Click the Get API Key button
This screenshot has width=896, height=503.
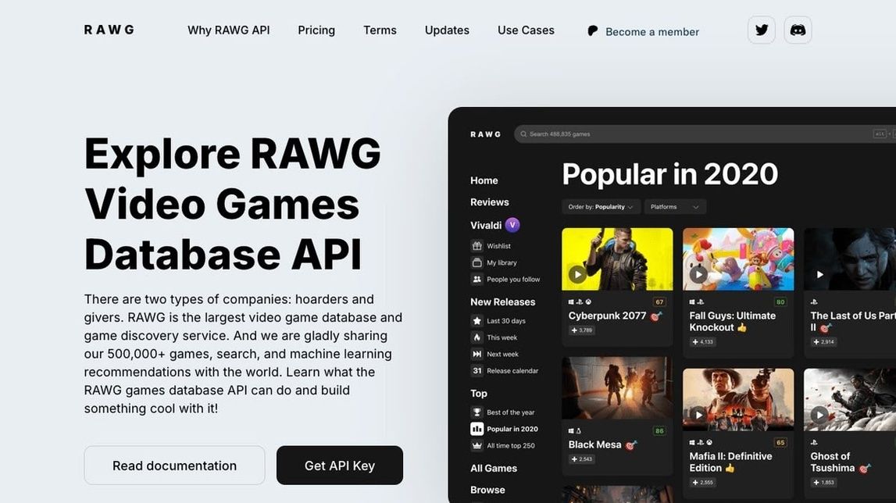pyautogui.click(x=340, y=466)
